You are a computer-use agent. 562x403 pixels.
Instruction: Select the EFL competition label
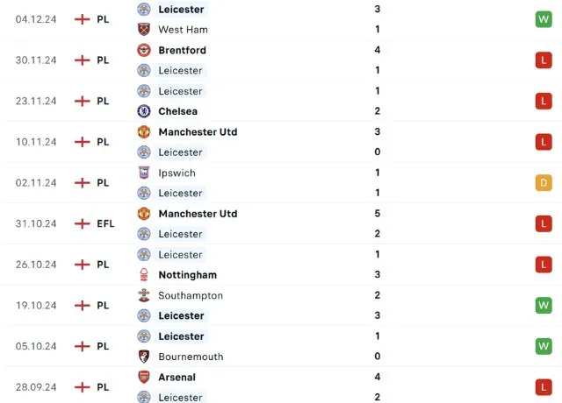click(105, 223)
